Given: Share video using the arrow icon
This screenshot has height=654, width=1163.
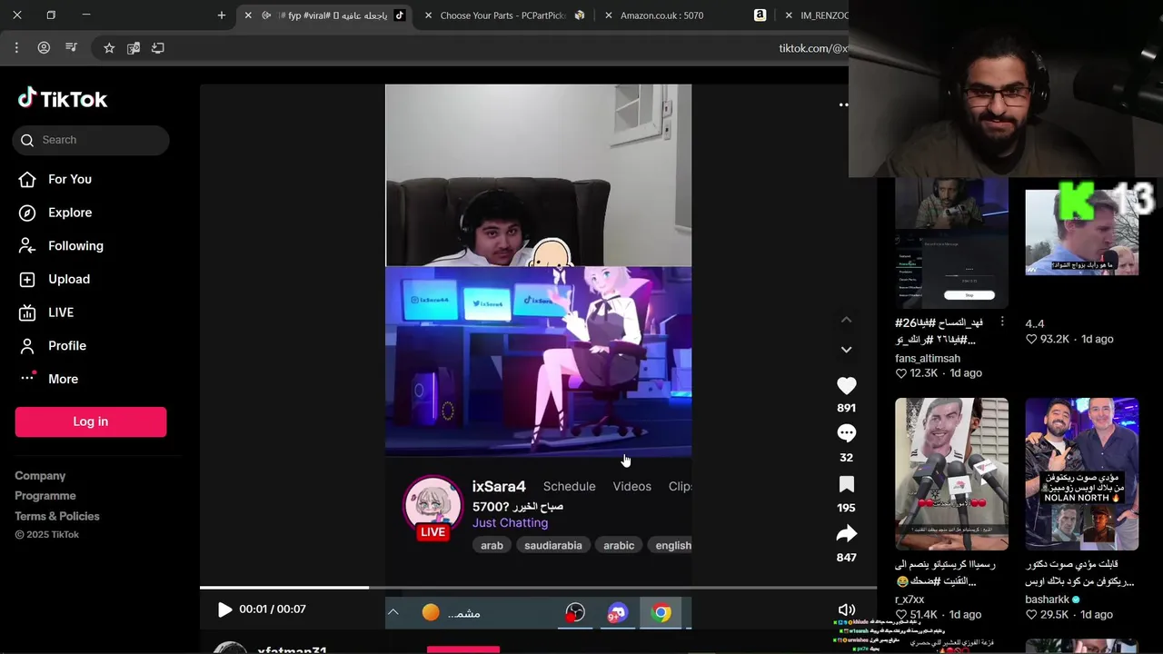Looking at the screenshot, I should [x=846, y=533].
